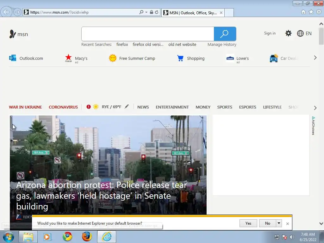Open the CORONAVIRUS section
324x243 pixels.
(63, 107)
